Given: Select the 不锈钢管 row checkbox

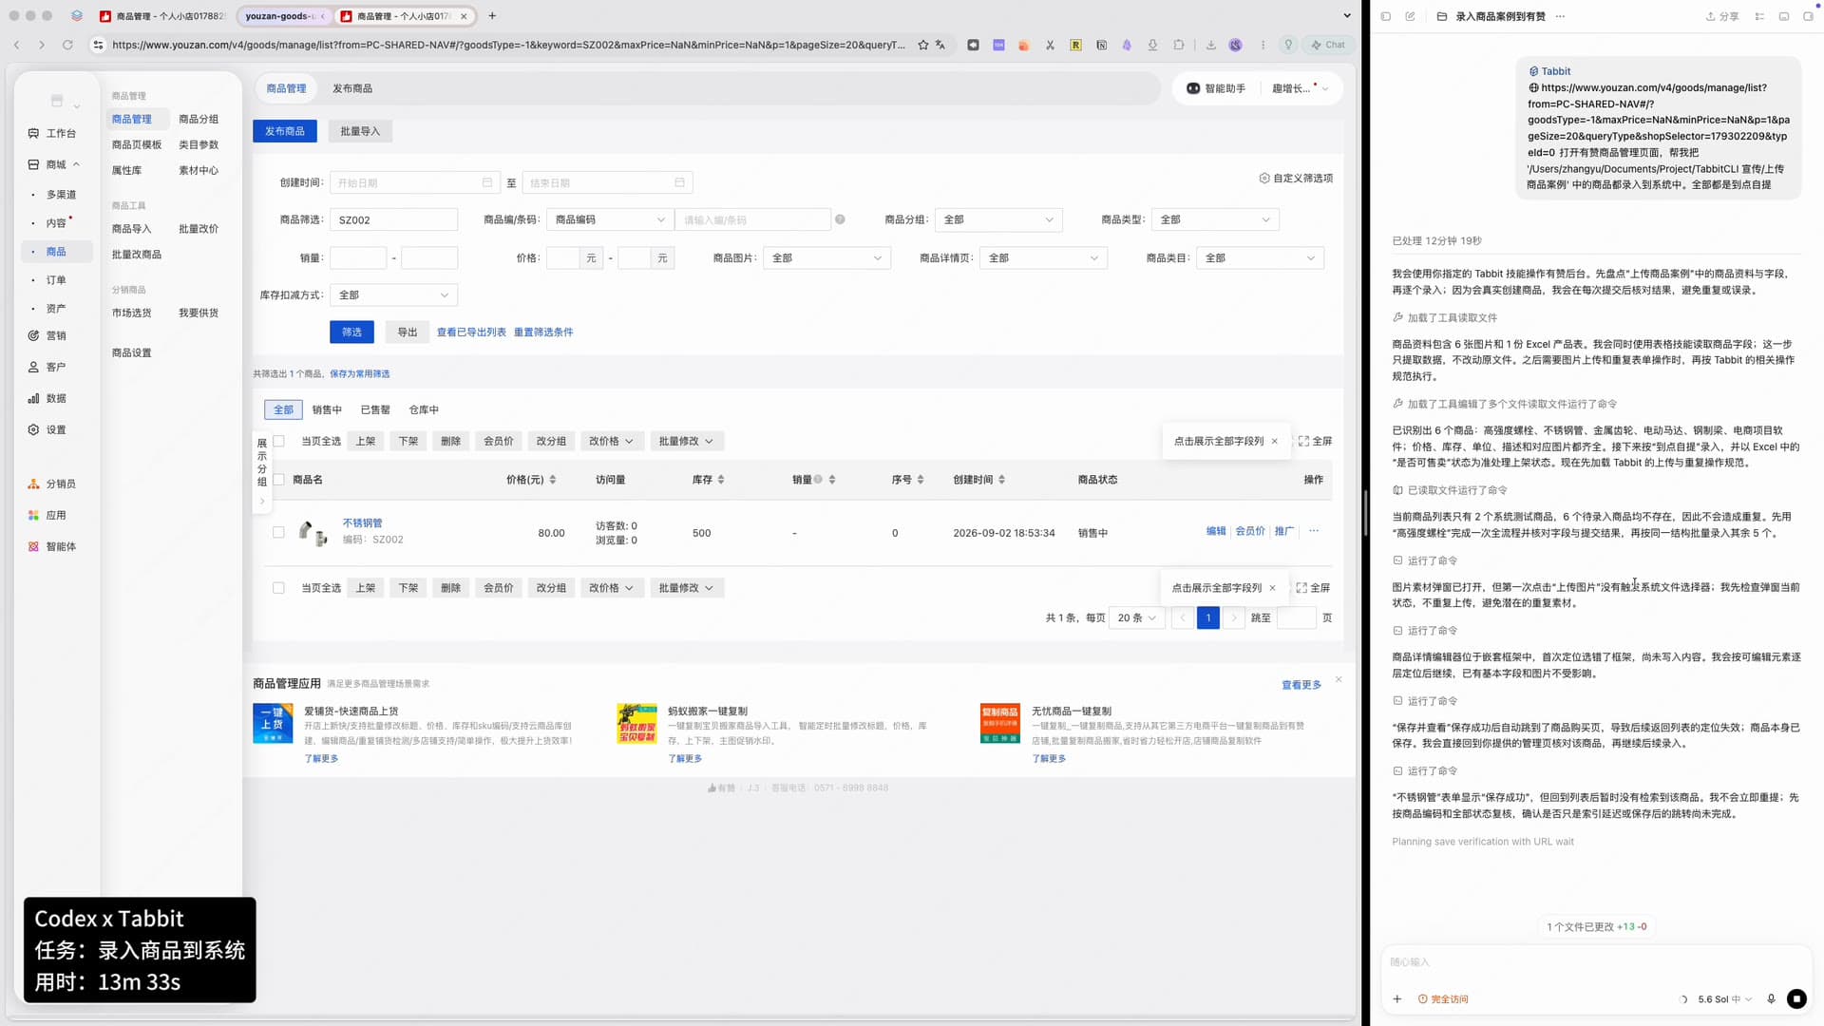Looking at the screenshot, I should click(278, 532).
